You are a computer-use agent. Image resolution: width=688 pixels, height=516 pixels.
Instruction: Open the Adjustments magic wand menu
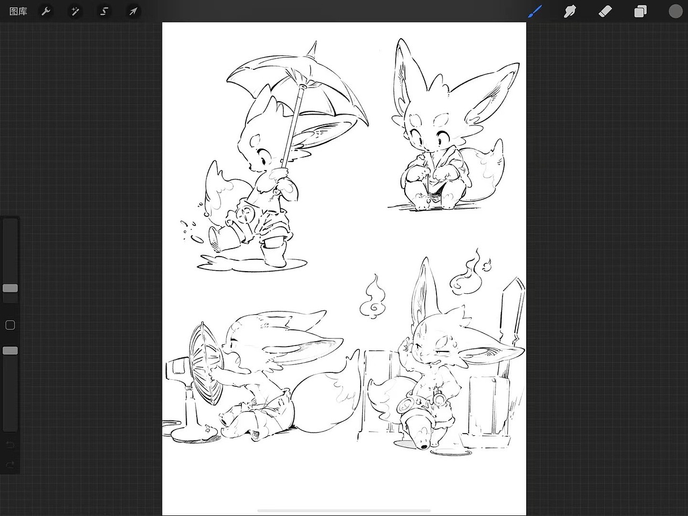point(75,11)
